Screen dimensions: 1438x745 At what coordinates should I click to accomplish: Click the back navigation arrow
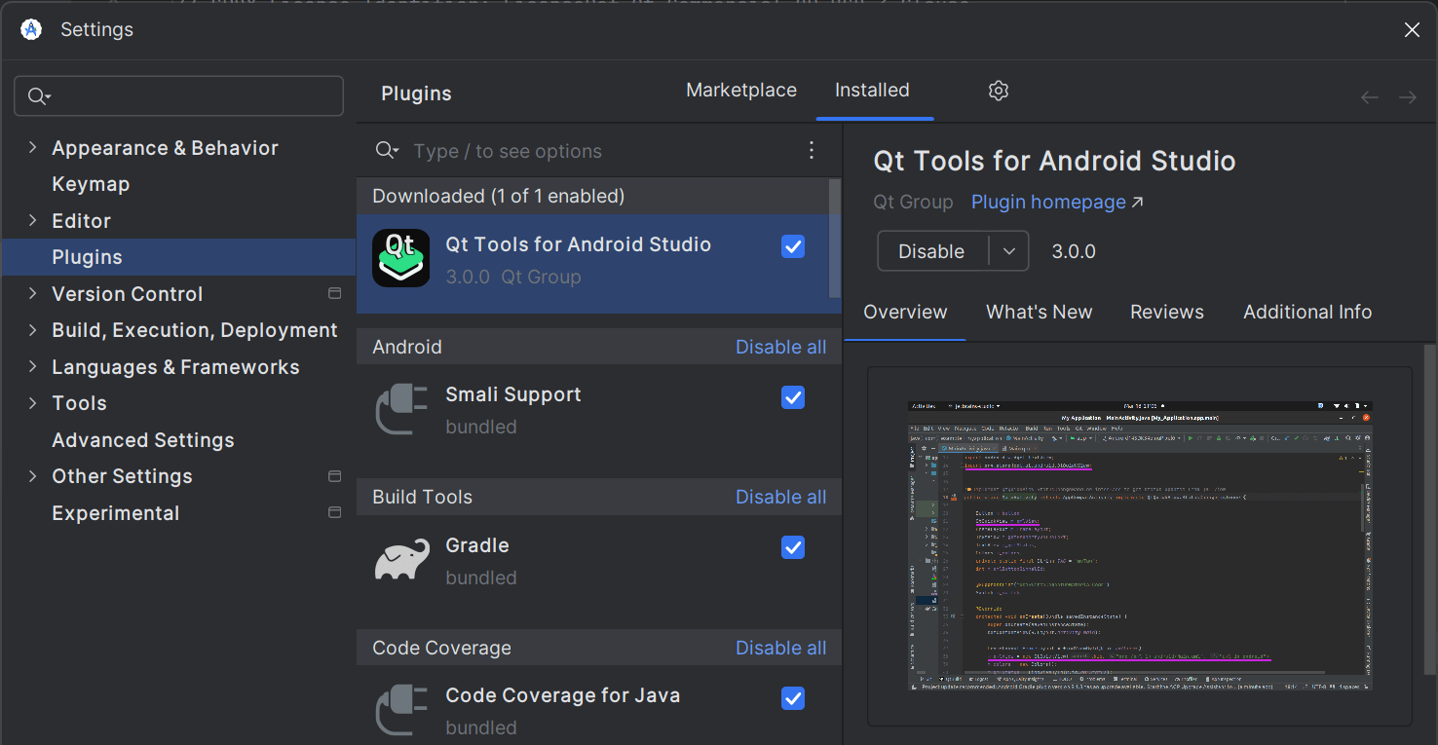(1369, 97)
